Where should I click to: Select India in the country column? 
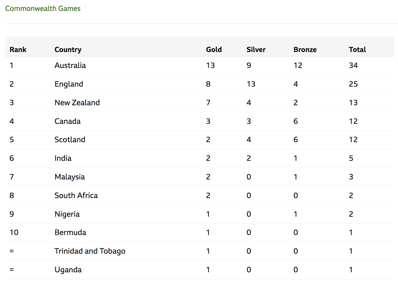point(63,158)
